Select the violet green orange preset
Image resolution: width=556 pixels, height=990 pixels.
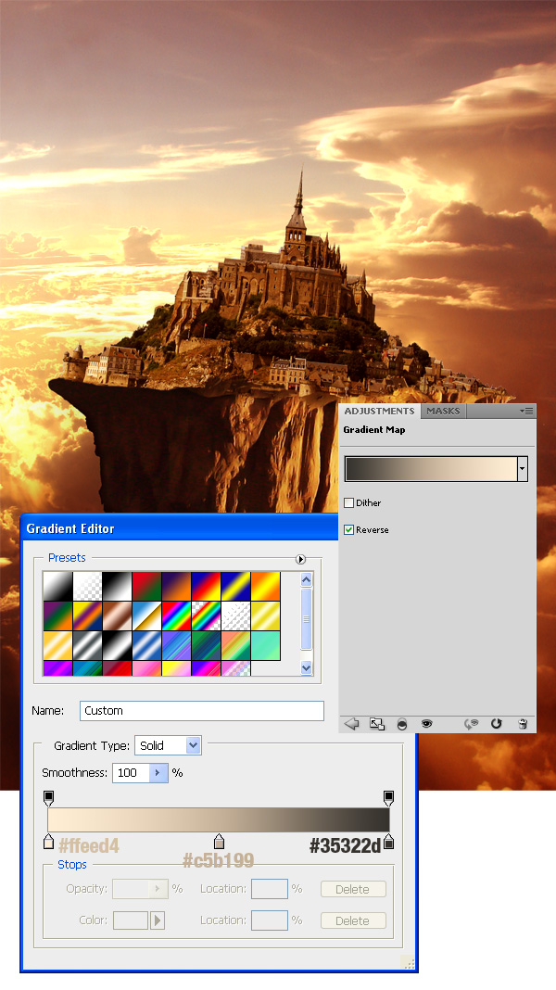(x=57, y=616)
